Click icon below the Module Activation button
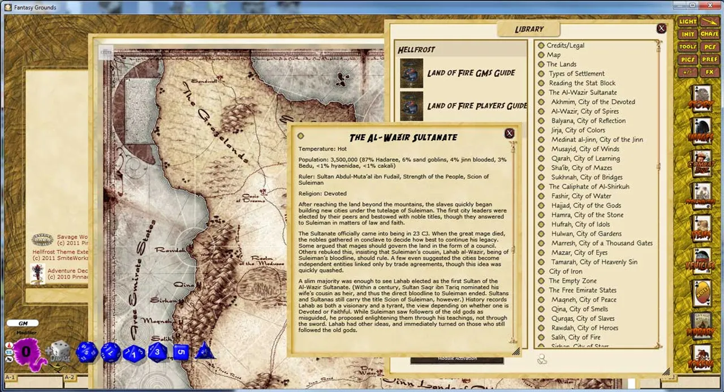This screenshot has width=724, height=392. coord(542,359)
